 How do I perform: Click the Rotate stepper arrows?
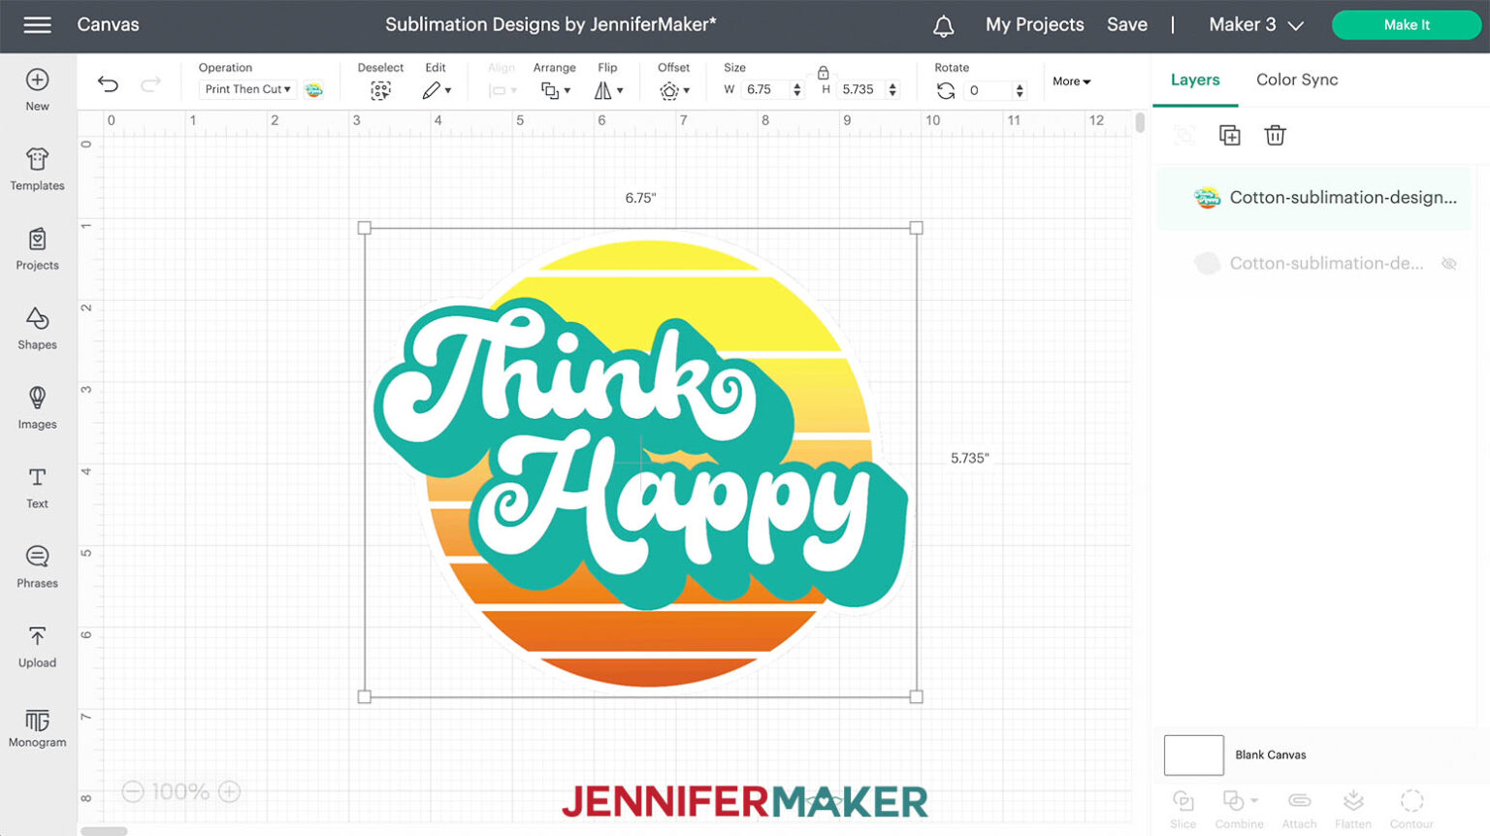click(1020, 91)
